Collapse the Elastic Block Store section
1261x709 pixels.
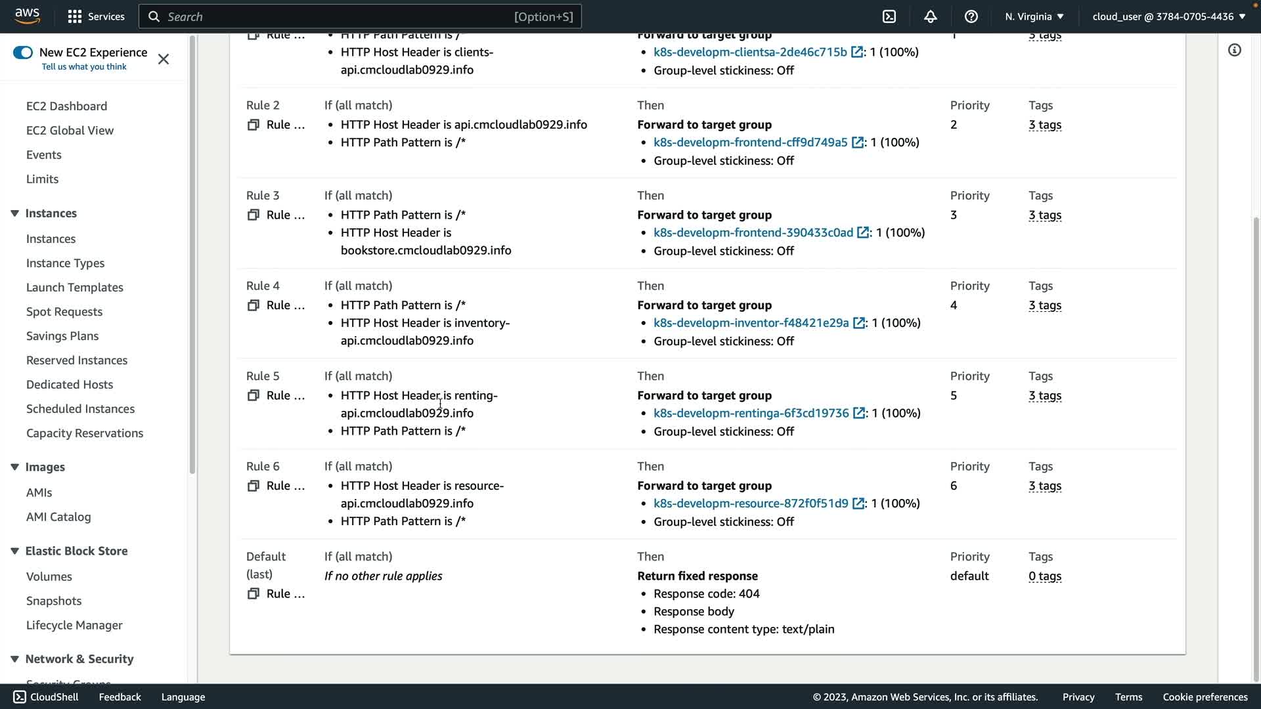[x=14, y=551]
